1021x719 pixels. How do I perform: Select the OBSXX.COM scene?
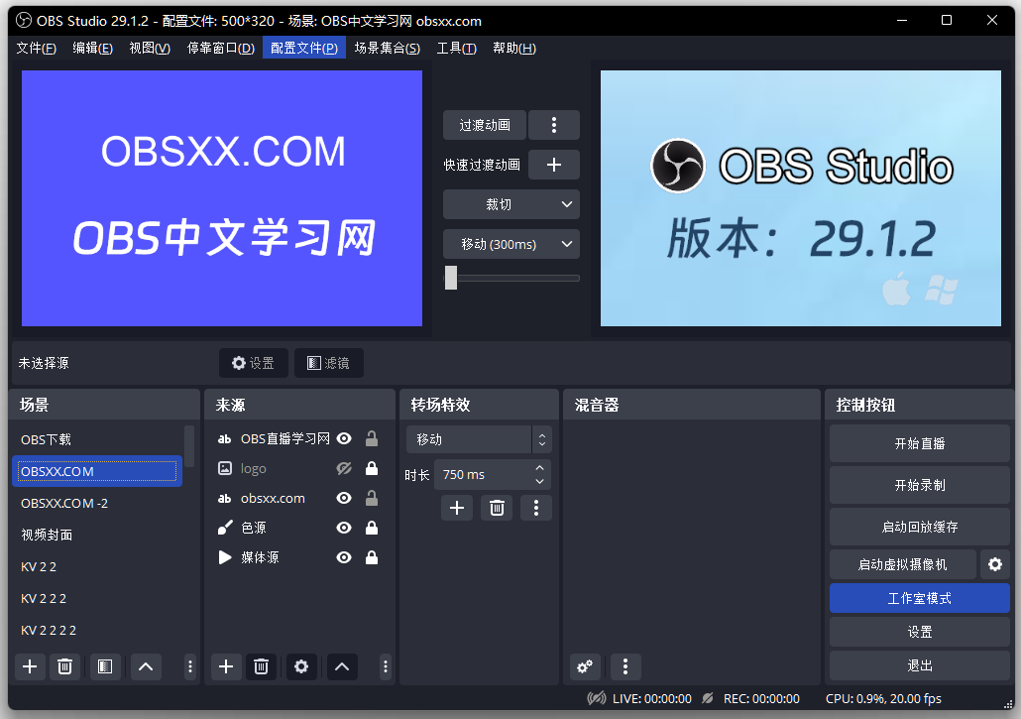[x=98, y=471]
